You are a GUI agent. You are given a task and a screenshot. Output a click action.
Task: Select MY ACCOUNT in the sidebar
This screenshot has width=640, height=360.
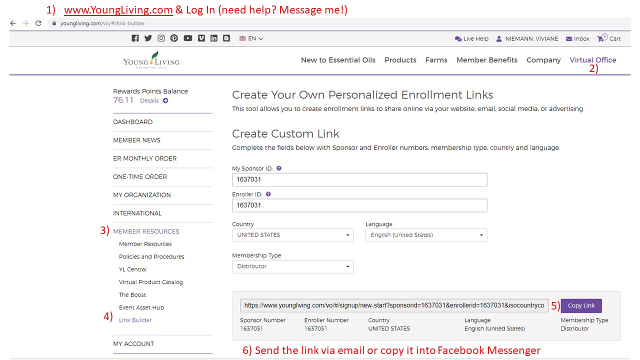click(x=133, y=344)
